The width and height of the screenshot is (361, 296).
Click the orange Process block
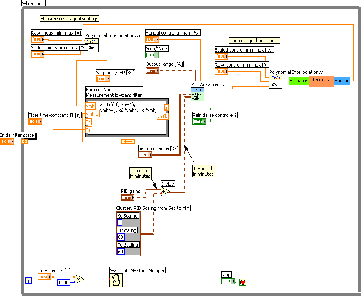point(321,81)
